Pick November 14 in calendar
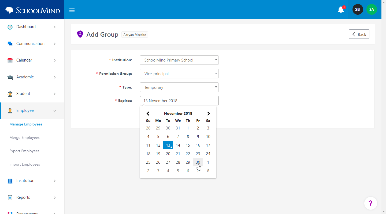This screenshot has height=214, width=386. tap(178, 145)
